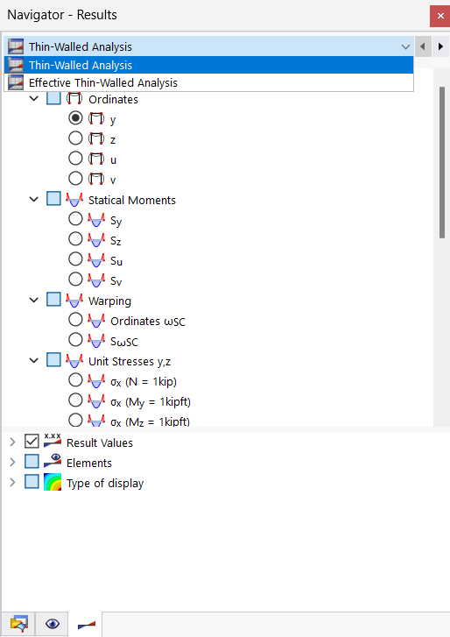Click the Type of display rainbow icon

pyautogui.click(x=53, y=482)
